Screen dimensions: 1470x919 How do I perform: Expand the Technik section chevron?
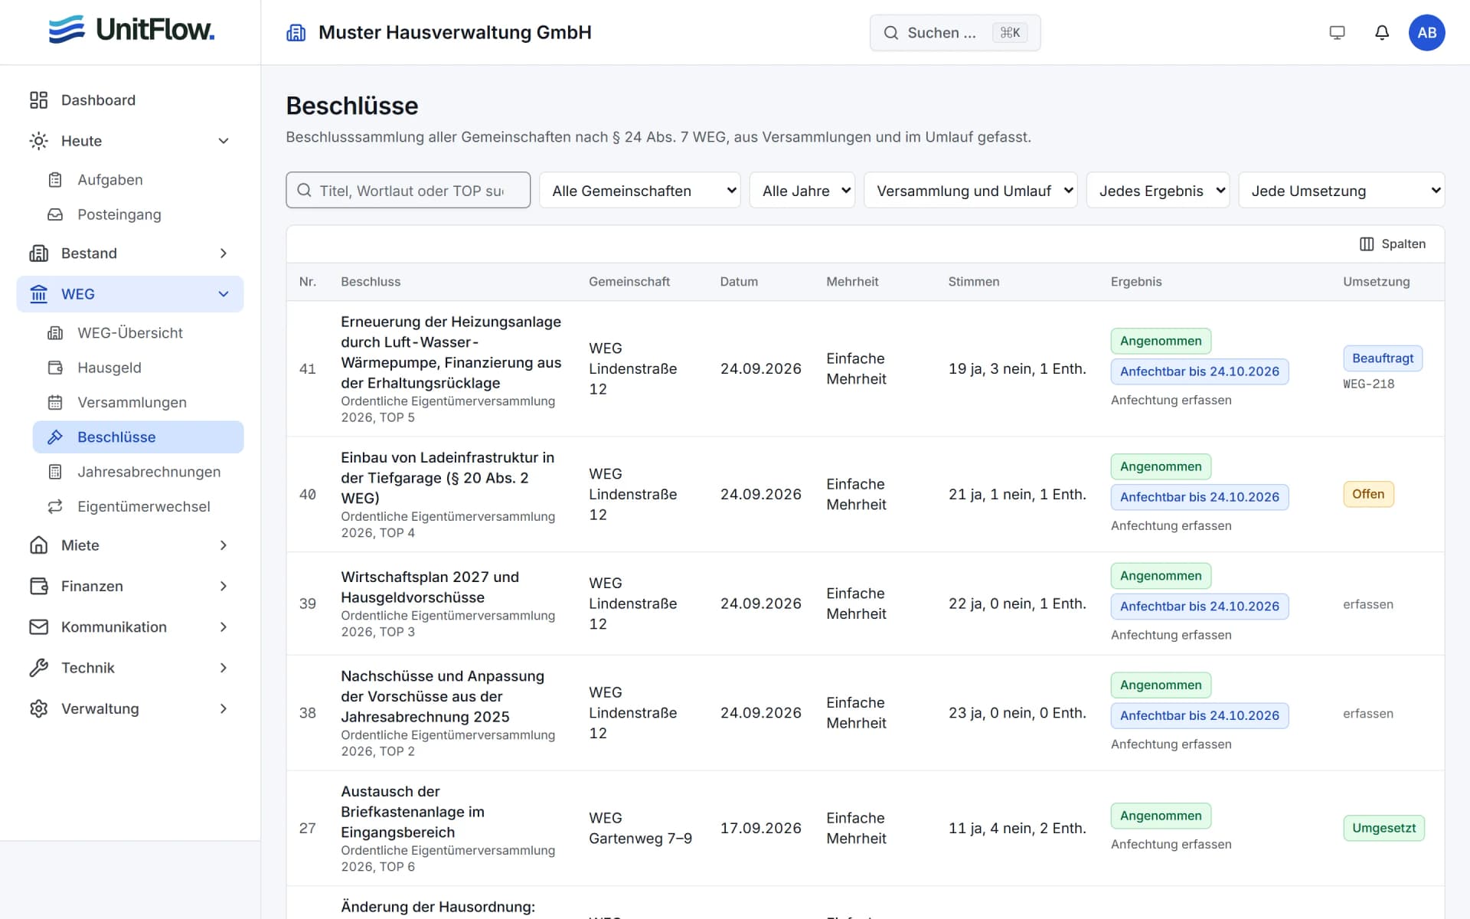pyautogui.click(x=224, y=668)
